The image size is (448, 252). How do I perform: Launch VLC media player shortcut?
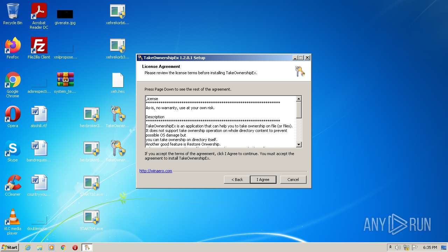point(13,222)
